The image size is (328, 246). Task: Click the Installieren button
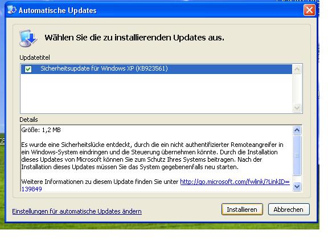click(x=242, y=210)
